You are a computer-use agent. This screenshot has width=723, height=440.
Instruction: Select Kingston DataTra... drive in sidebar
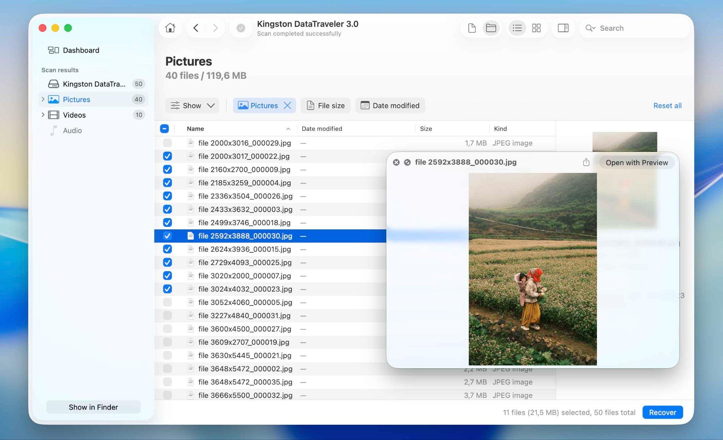[93, 84]
